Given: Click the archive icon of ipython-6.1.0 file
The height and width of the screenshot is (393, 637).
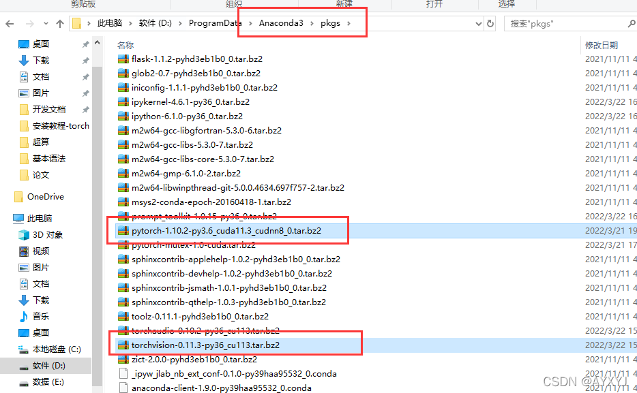Looking at the screenshot, I should 123,116.
